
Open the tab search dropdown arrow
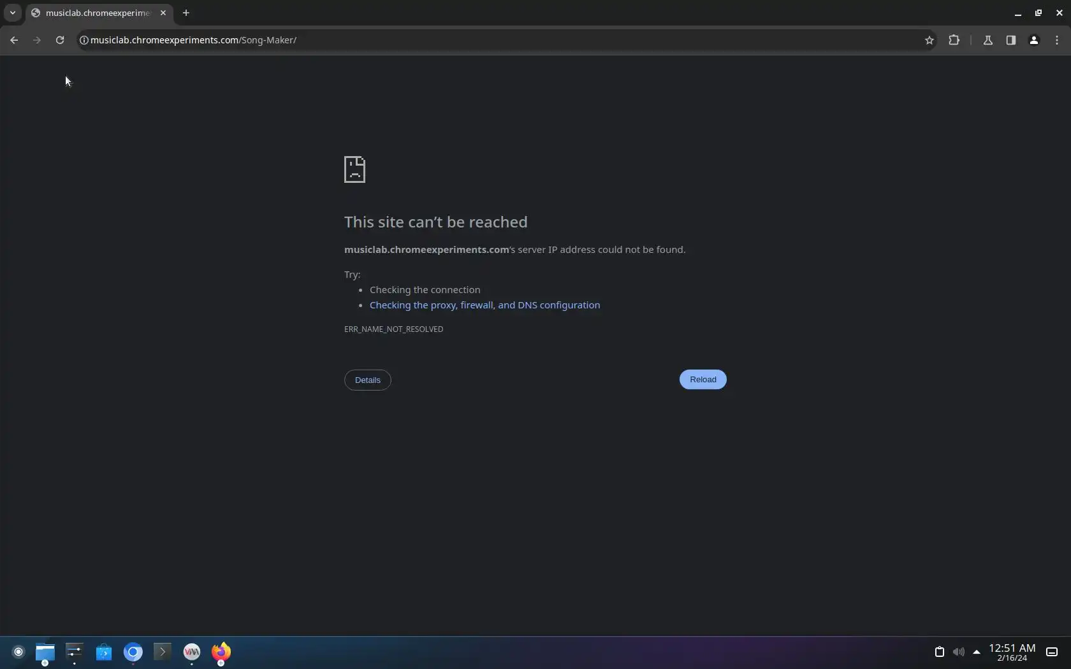12,13
